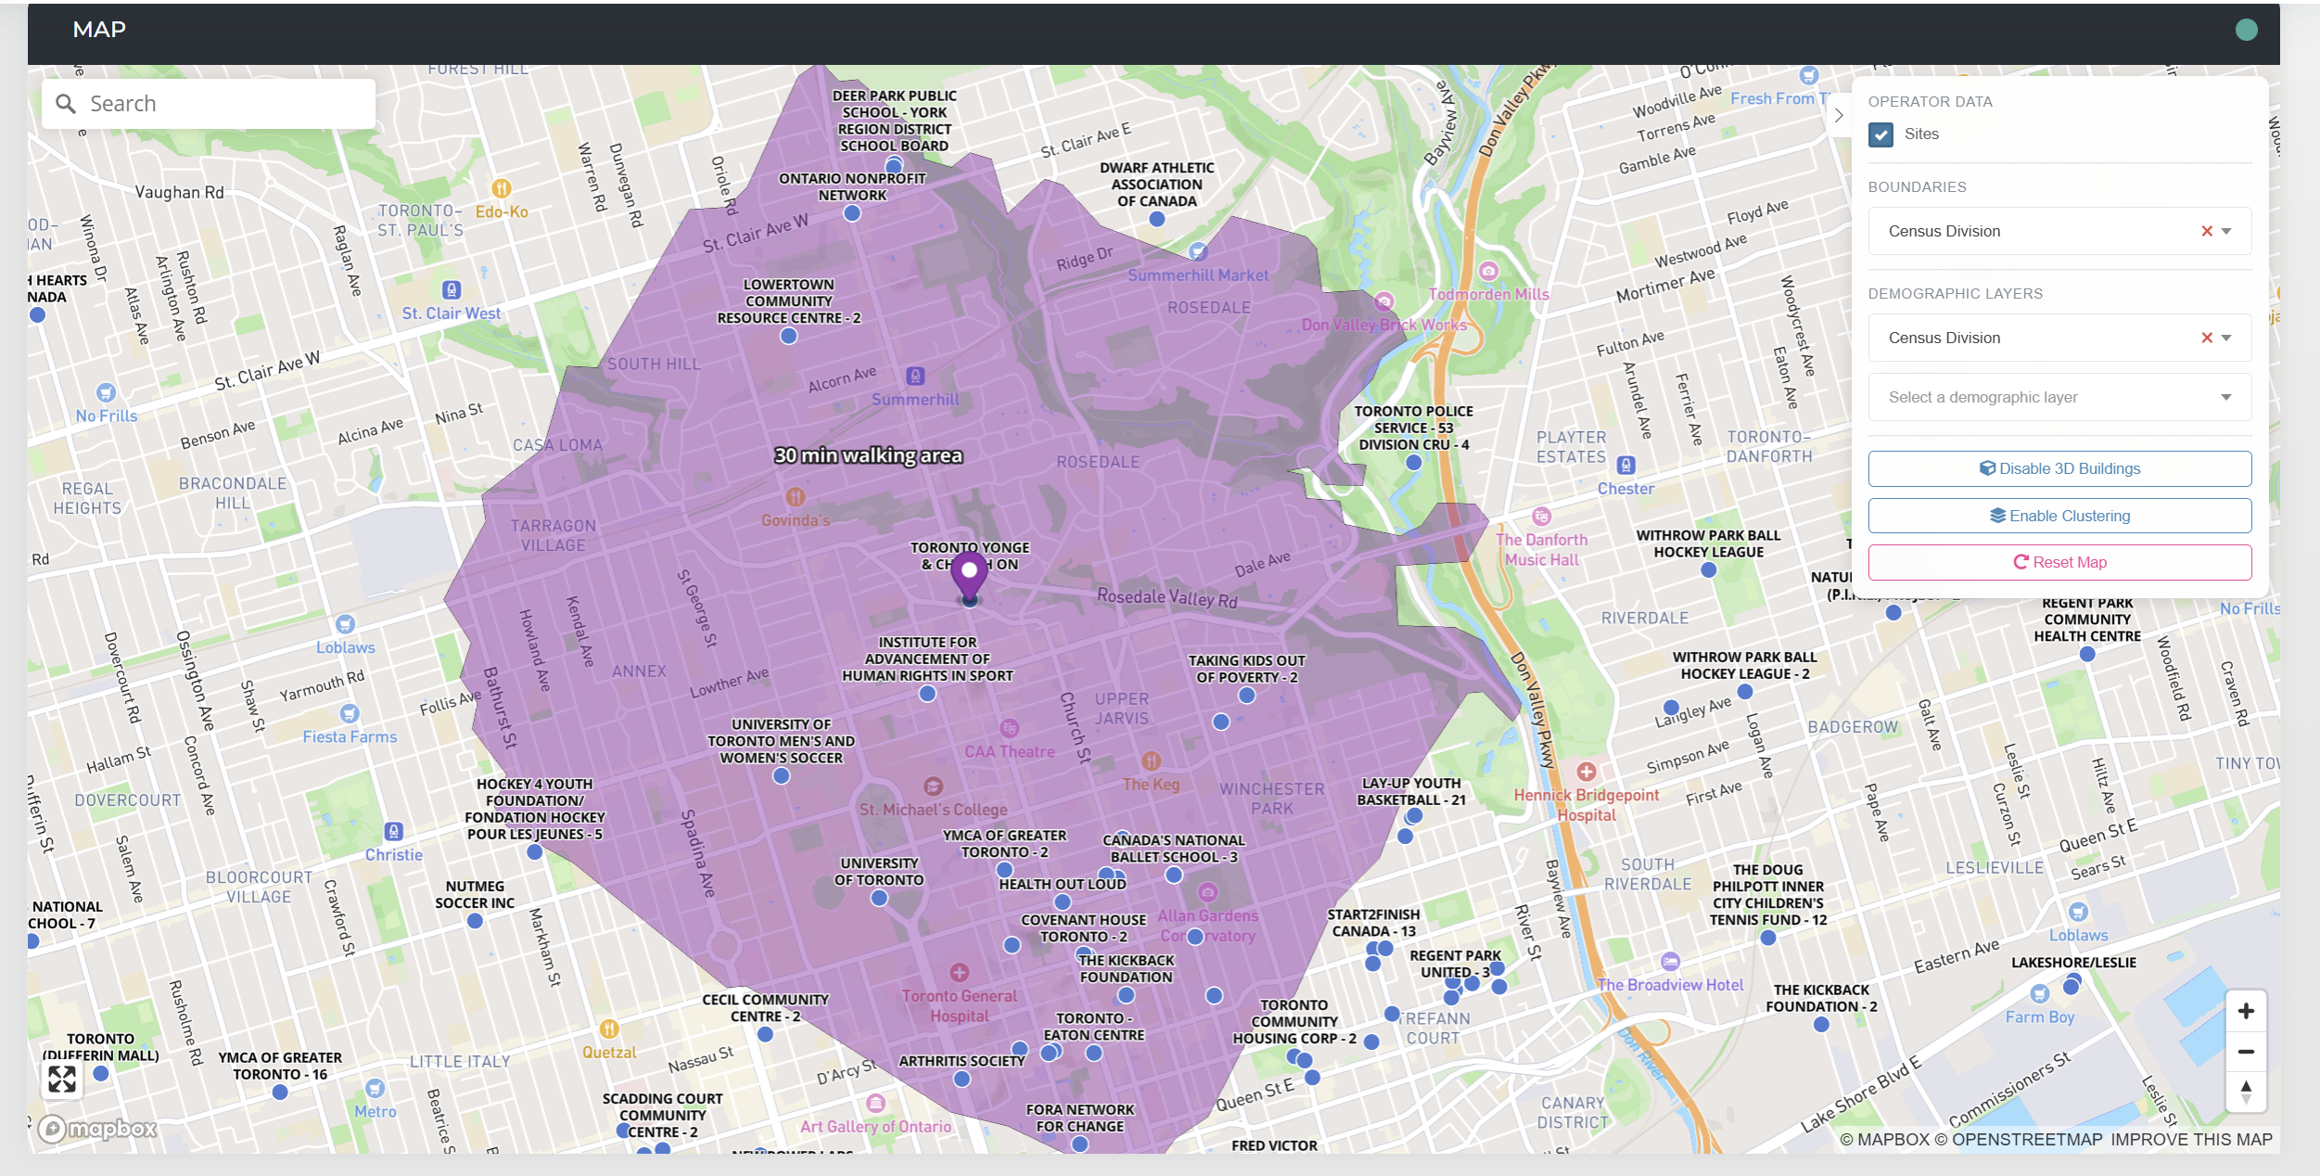Click Hockey 4 Youth Foundation site dot
The image size is (2320, 1176).
coord(534,851)
